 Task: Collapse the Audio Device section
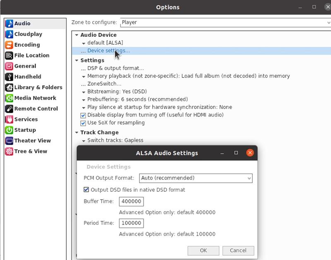77,35
